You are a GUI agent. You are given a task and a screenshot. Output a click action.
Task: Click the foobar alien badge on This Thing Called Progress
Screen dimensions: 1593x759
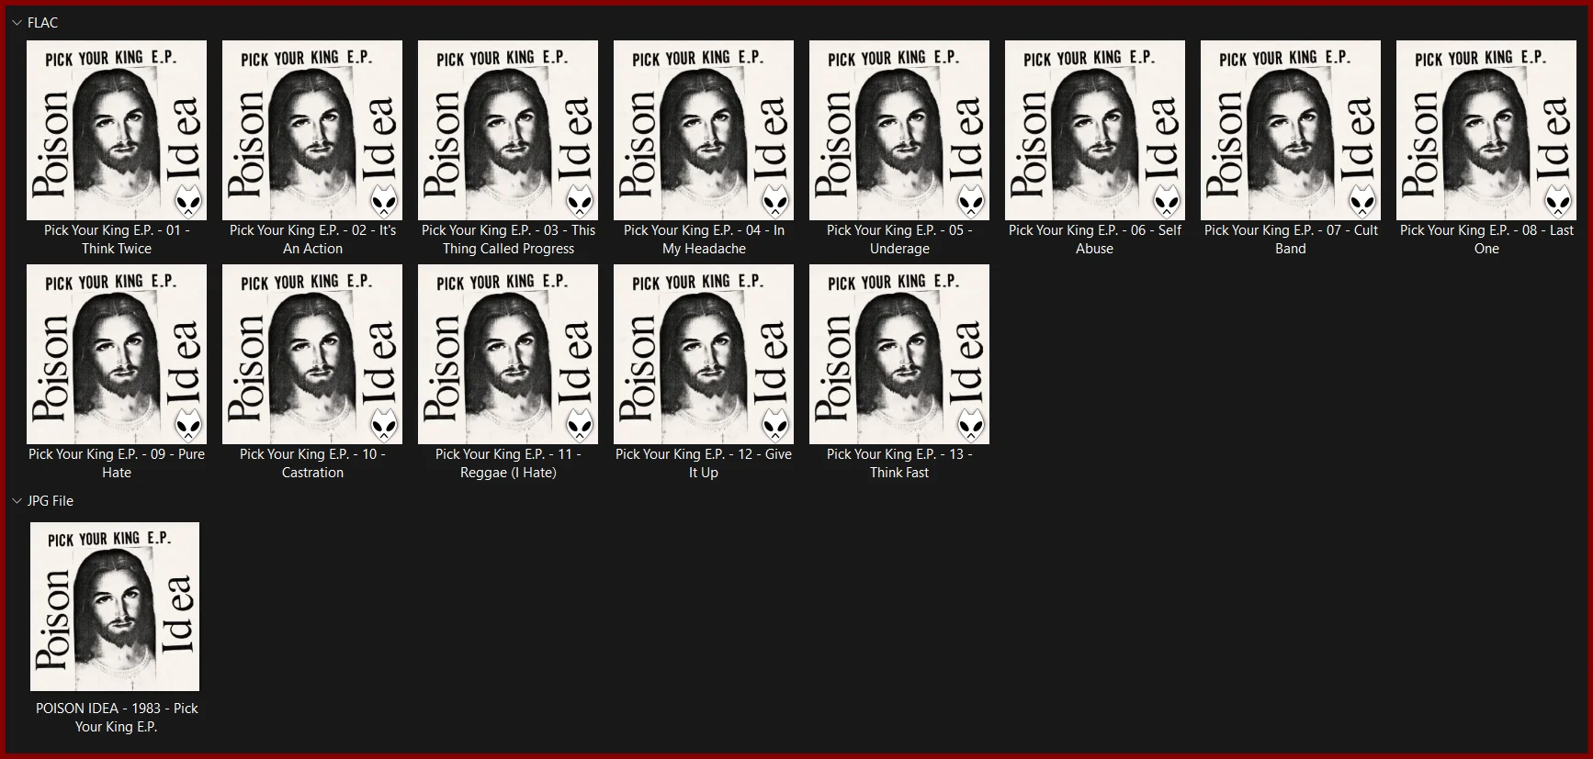580,200
